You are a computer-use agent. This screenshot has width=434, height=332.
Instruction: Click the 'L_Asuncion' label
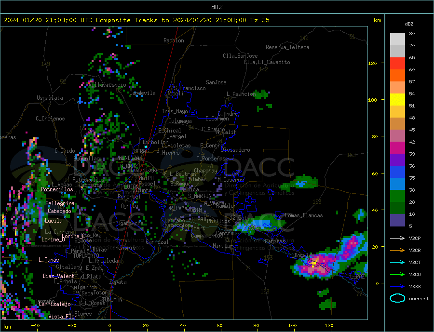click(x=242, y=94)
